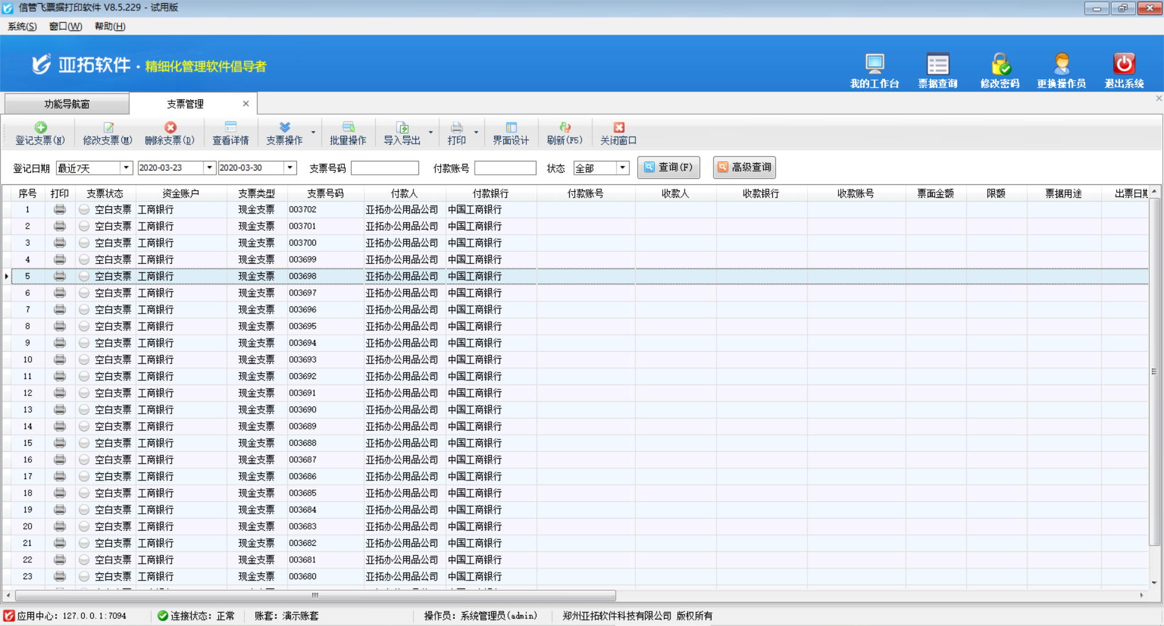Click 连接状态: 正常 status indicator
Screen dimensions: 1164x626
pos(196,616)
